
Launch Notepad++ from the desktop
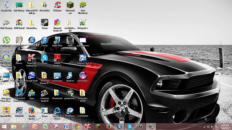click(83, 22)
